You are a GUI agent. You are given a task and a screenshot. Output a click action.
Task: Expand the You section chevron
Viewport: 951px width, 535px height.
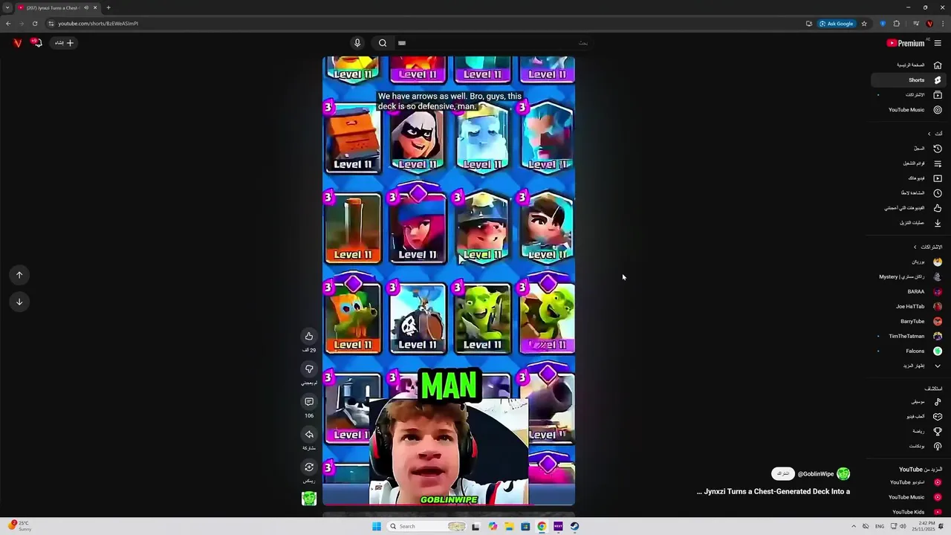(x=929, y=134)
